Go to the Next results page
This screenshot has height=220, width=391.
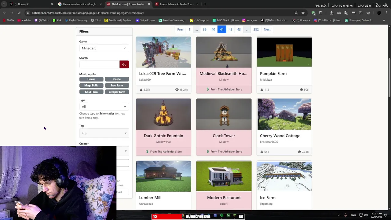click(x=267, y=30)
